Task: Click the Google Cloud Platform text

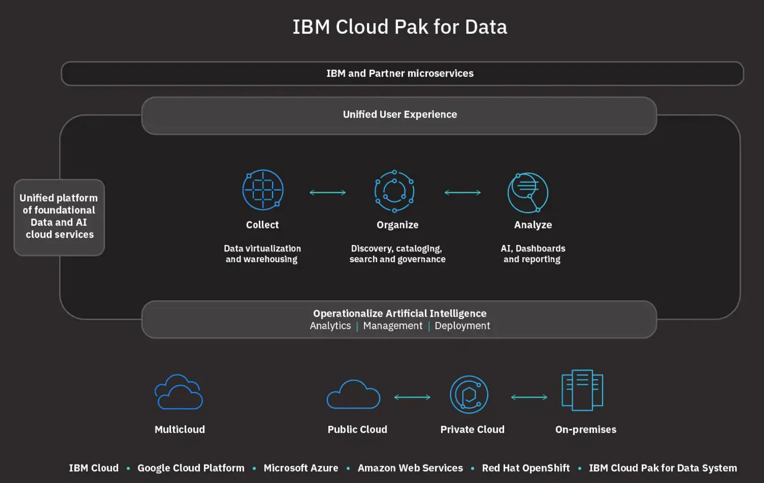Action: click(191, 468)
